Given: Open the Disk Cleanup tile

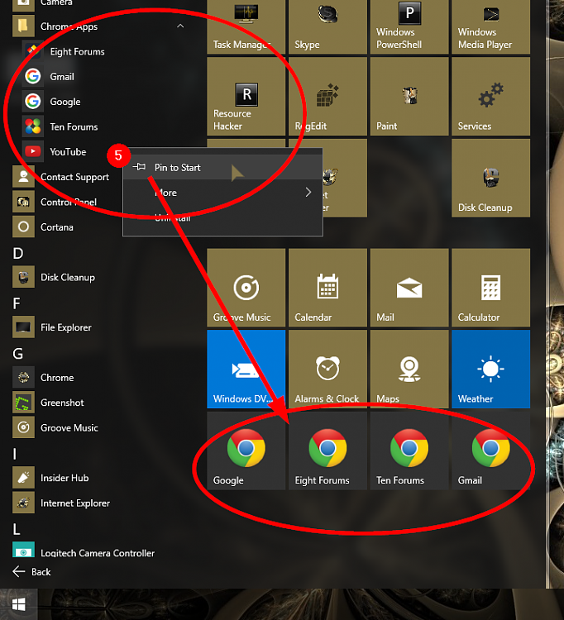Looking at the screenshot, I should pyautogui.click(x=490, y=178).
